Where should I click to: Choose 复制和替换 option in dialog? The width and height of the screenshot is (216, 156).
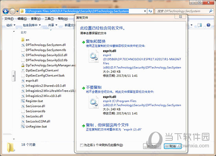tap(95, 41)
